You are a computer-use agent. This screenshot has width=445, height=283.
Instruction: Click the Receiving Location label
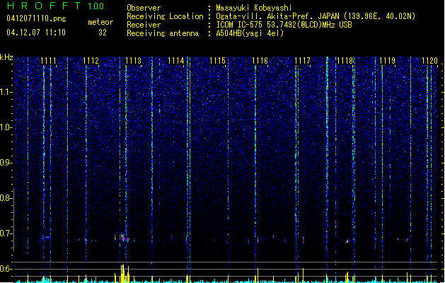click(x=165, y=16)
